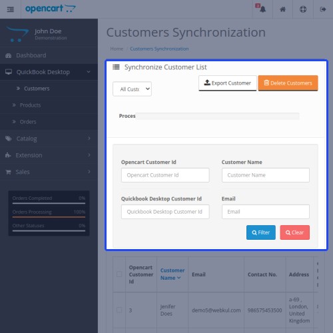
Task: Click the Other Statuses label
Action: pyautogui.click(x=29, y=226)
